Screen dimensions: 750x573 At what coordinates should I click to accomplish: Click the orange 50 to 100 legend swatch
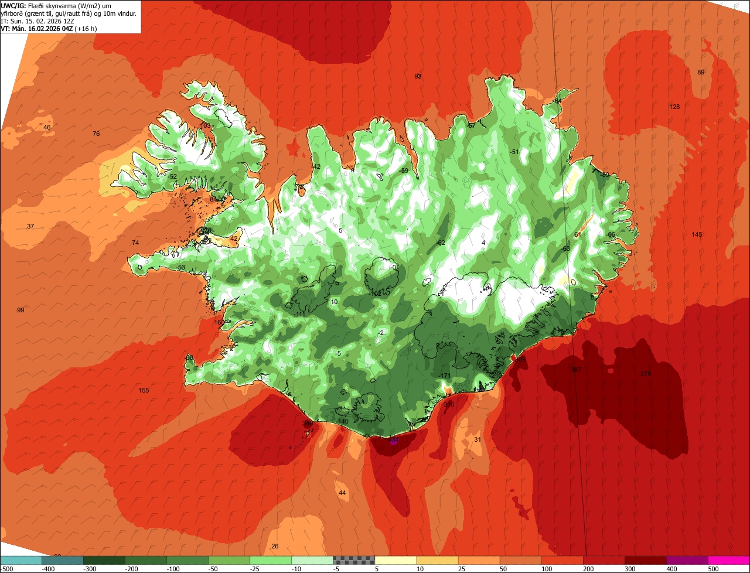tap(520, 560)
